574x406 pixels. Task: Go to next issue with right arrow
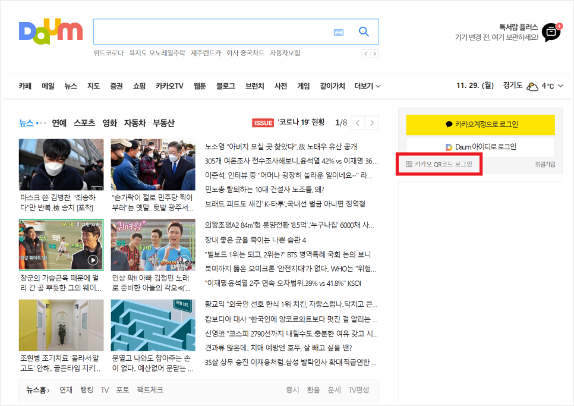click(x=372, y=123)
